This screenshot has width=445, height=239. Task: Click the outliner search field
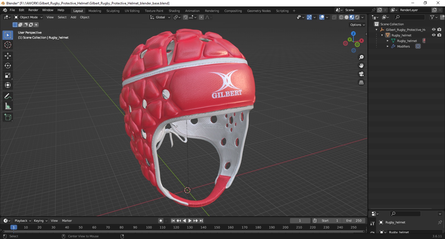[x=409, y=17]
